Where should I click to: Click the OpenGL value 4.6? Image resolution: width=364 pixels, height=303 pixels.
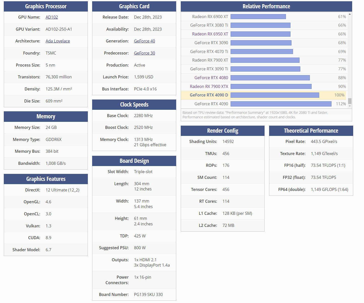pyautogui.click(x=48, y=202)
